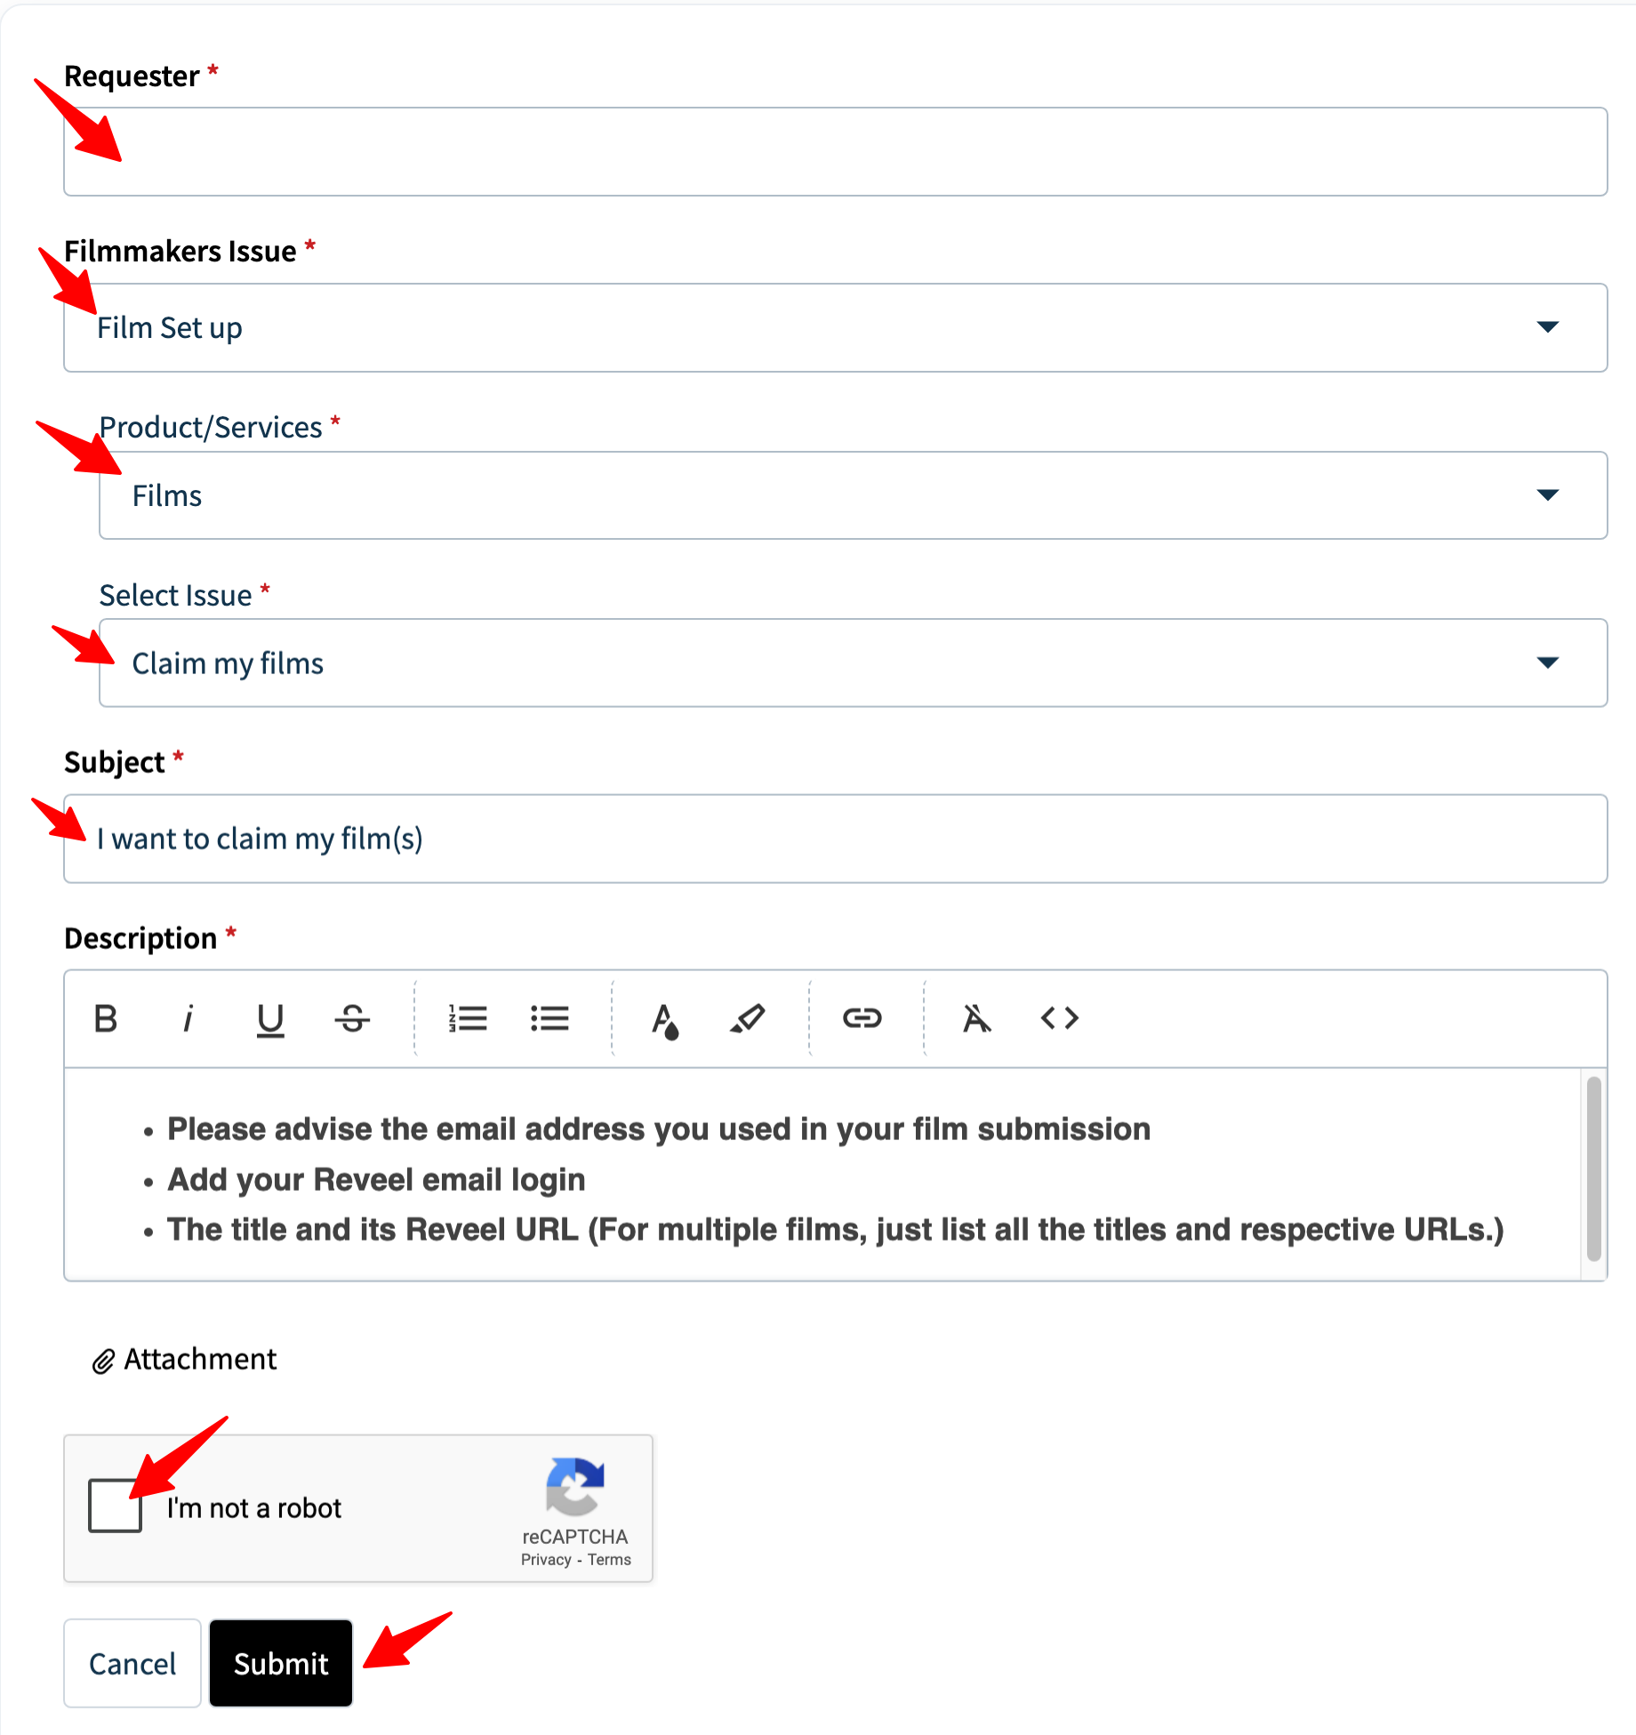Select the highlight color tool
This screenshot has height=1735, width=1636.
(747, 1018)
